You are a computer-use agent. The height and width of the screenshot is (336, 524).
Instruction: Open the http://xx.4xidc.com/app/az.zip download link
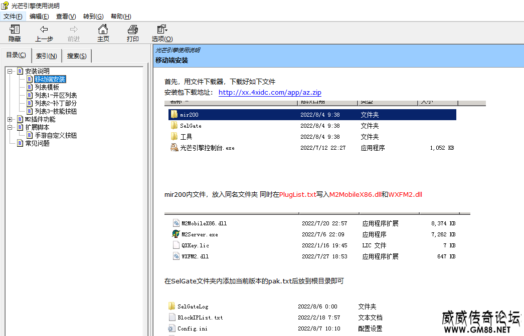tap(270, 93)
